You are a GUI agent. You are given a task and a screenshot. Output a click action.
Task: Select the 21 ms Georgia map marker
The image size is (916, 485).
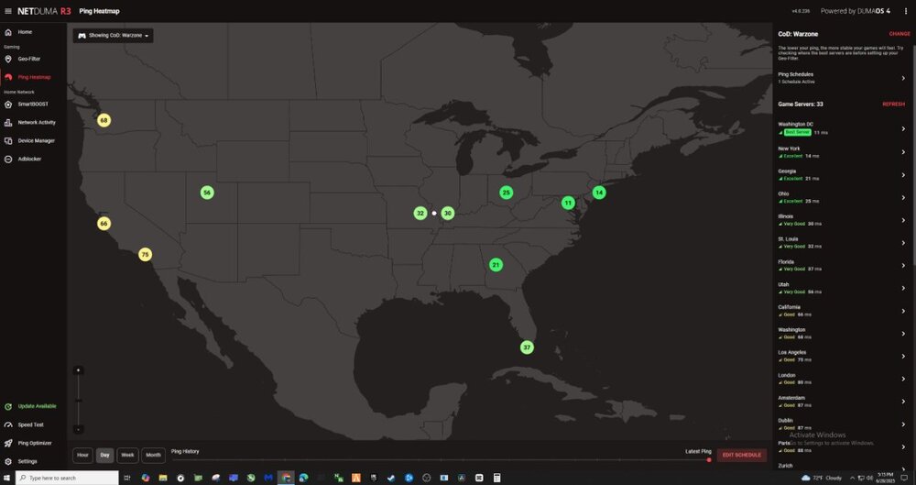[x=496, y=265]
